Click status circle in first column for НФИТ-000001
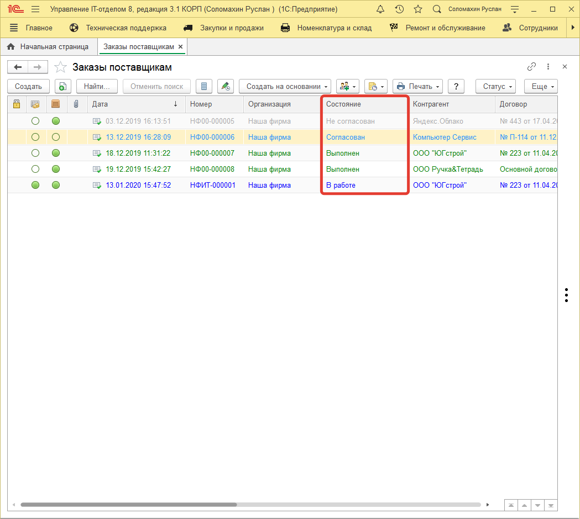 (35, 186)
